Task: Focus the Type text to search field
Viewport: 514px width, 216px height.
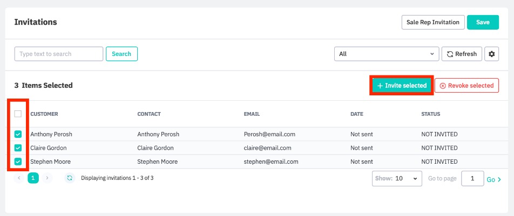Action: pyautogui.click(x=58, y=54)
